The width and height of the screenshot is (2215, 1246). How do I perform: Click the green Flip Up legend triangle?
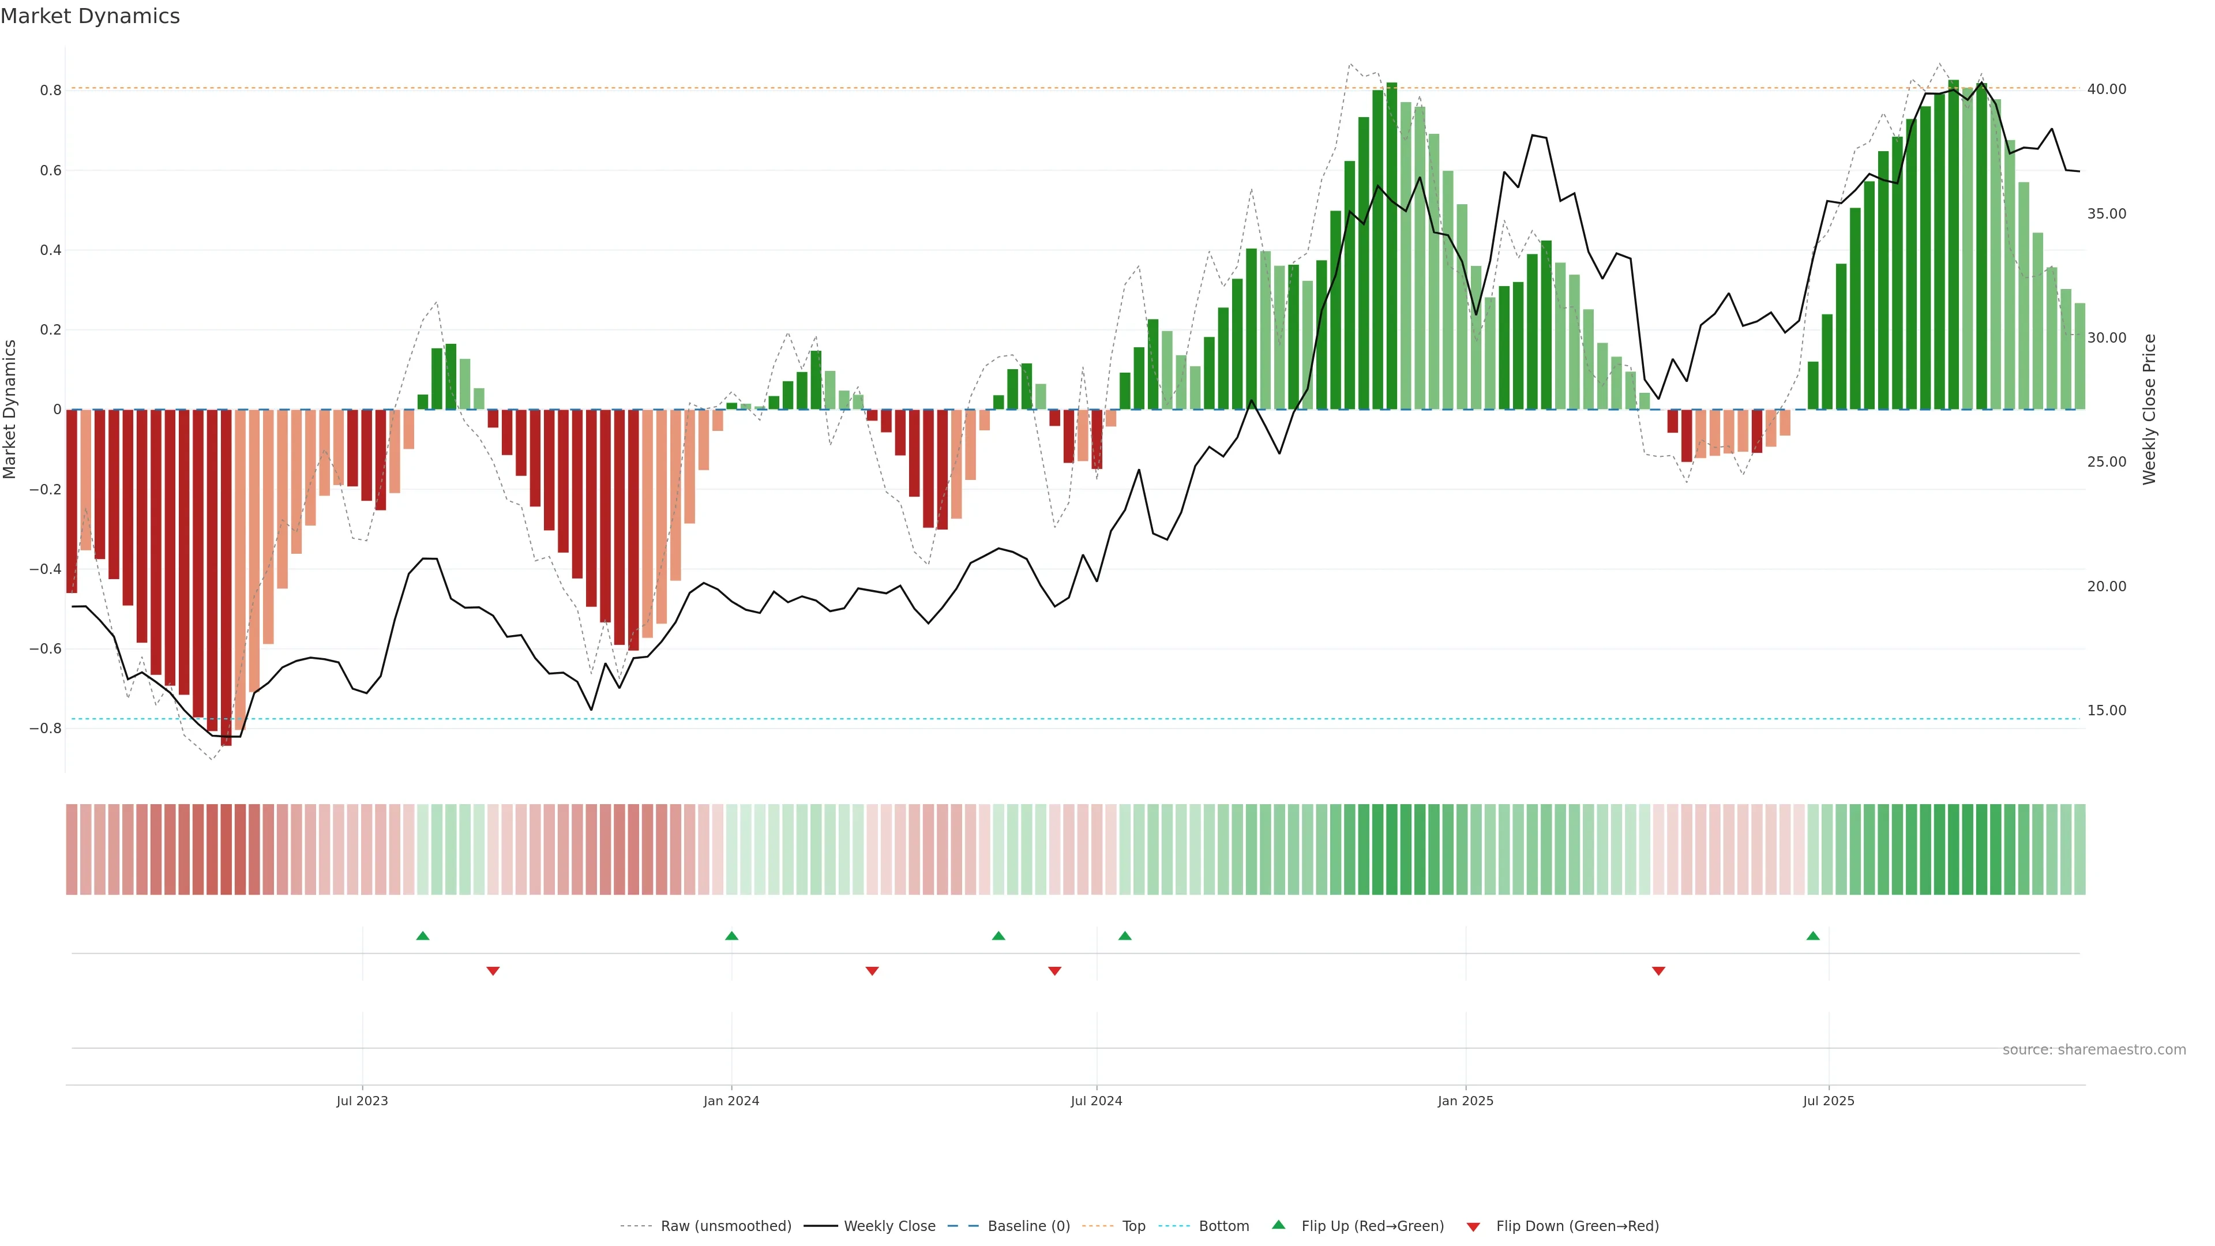(x=1279, y=1225)
